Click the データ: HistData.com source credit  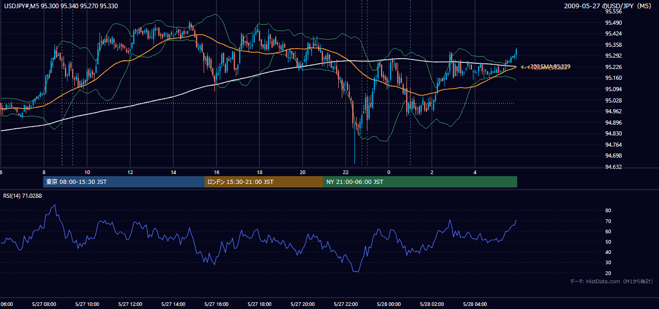(611, 282)
